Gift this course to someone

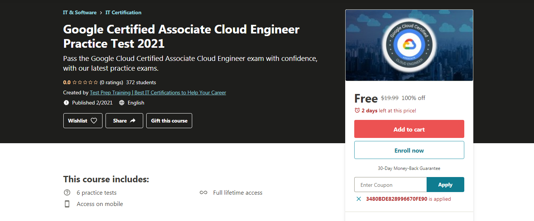169,121
